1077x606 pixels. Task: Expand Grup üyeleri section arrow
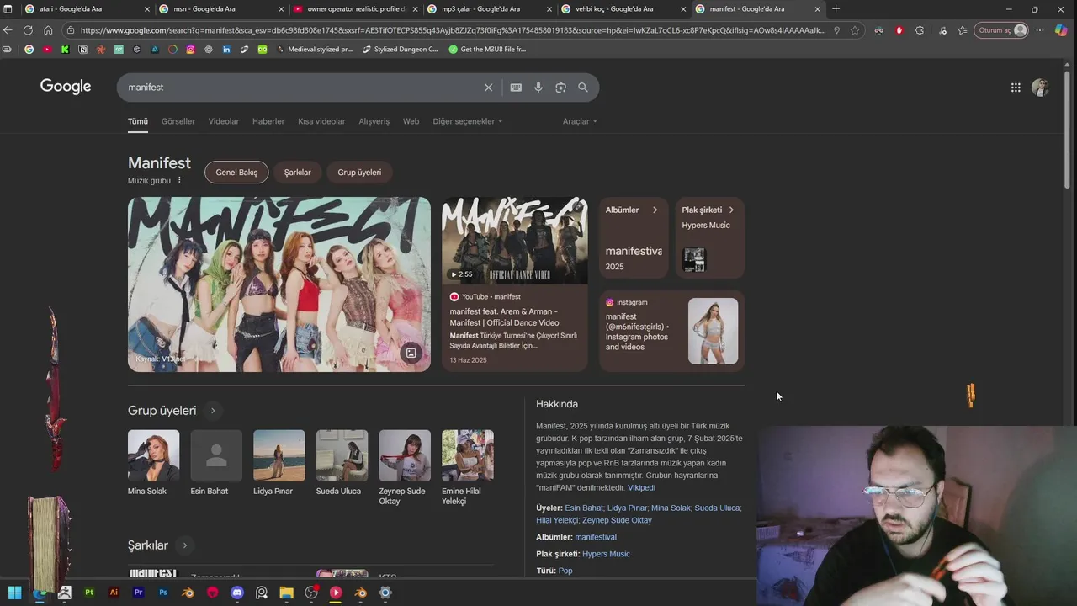[213, 411]
